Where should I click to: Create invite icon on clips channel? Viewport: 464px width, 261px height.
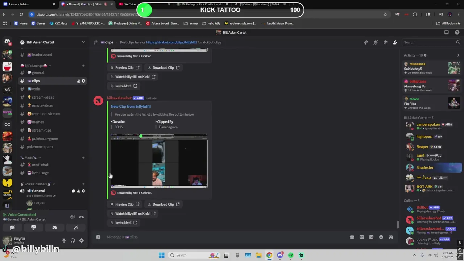[x=78, y=81]
